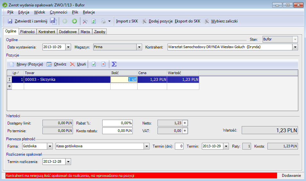Click the Ilość cell with 1 szt
The height and width of the screenshot is (181, 306).
124,80
